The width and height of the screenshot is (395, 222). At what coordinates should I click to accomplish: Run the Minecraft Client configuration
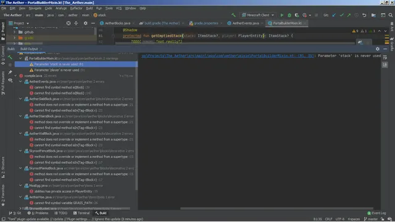pyautogui.click(x=282, y=15)
